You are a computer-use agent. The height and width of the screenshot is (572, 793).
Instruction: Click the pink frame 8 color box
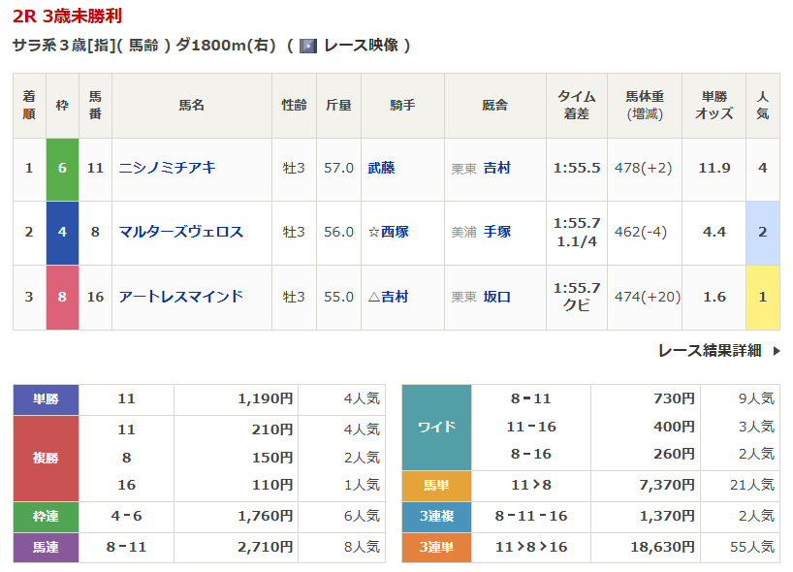(62, 297)
